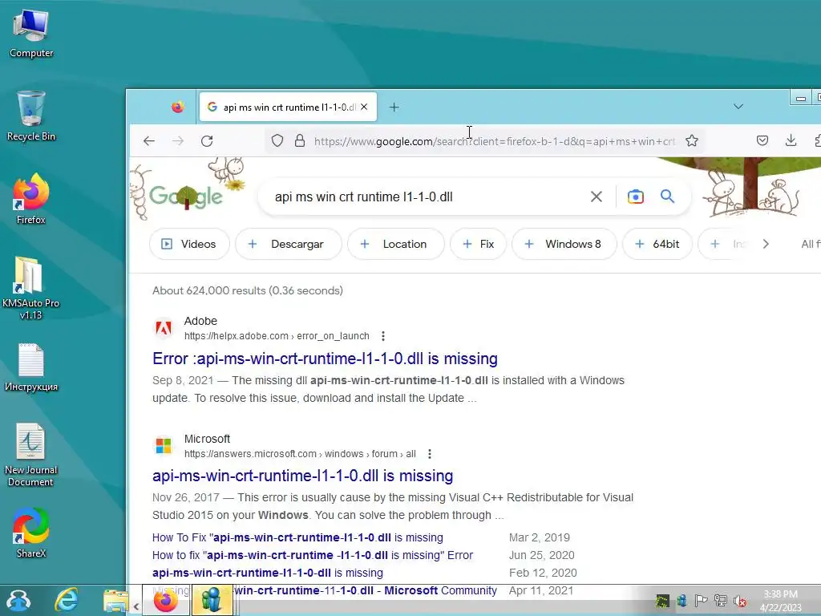
Task: Open How to fix link dated Jun 25, 2020
Action: (313, 555)
